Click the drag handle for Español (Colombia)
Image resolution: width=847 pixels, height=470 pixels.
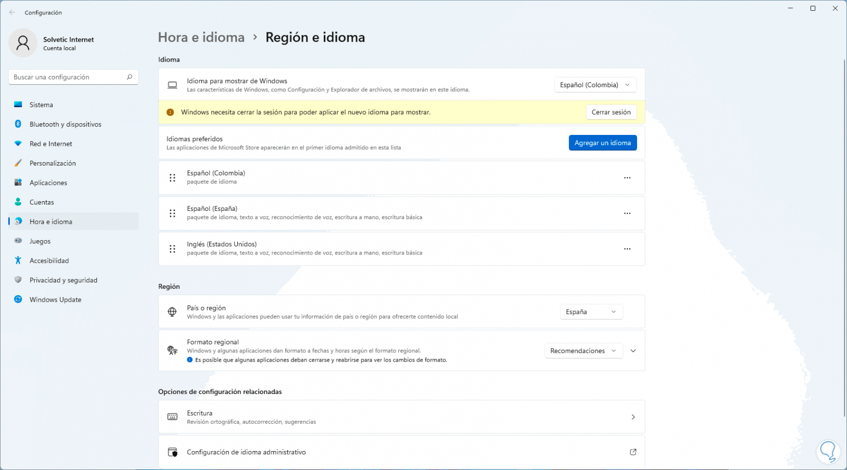172,178
